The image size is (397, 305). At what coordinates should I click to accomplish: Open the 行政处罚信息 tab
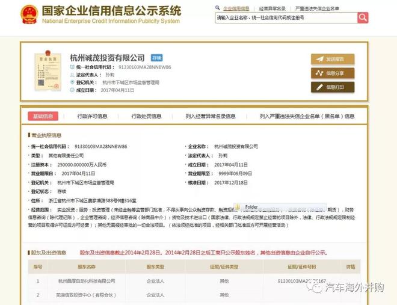tap(146, 116)
